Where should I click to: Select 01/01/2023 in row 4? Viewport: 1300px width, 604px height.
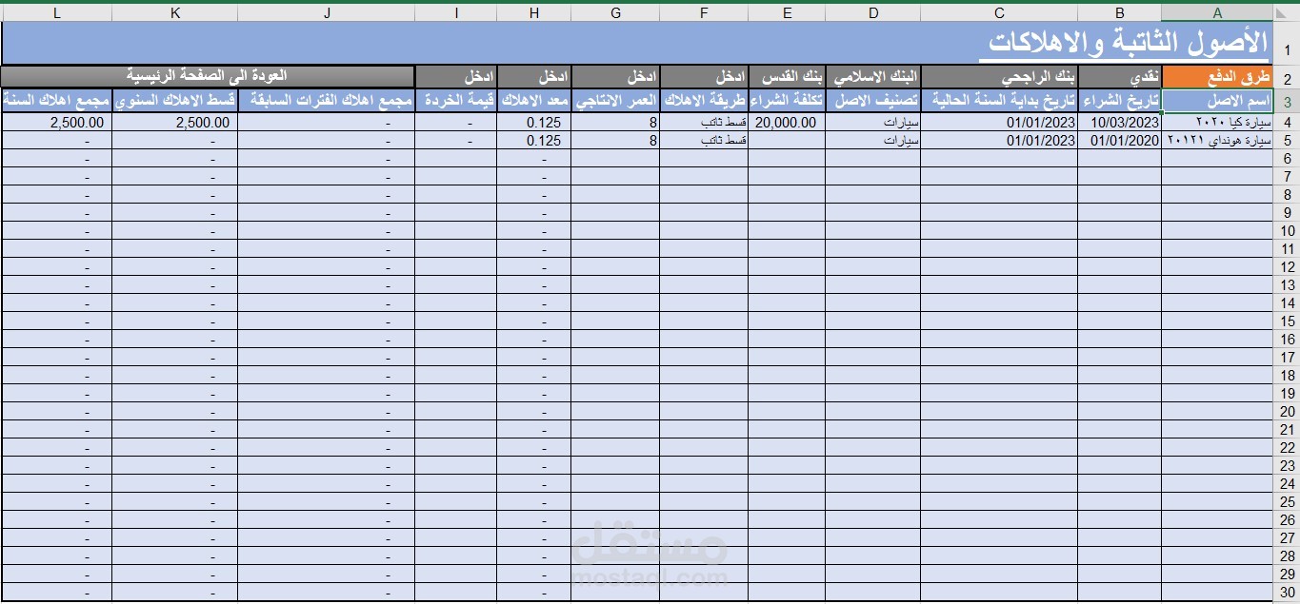click(999, 122)
